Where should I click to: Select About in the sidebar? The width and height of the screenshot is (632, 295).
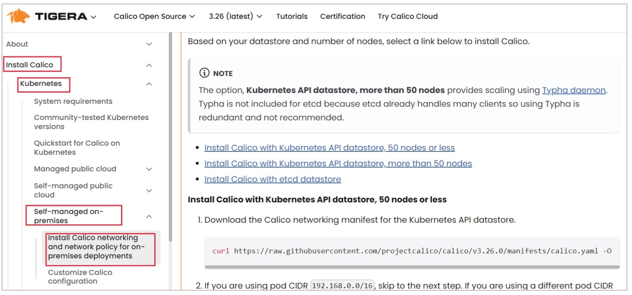[x=17, y=44]
